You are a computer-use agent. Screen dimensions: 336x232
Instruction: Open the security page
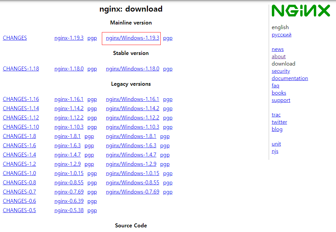(281, 71)
